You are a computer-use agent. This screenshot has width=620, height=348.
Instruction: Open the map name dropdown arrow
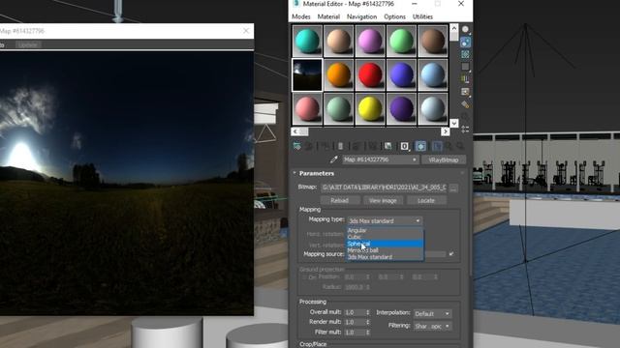(414, 159)
